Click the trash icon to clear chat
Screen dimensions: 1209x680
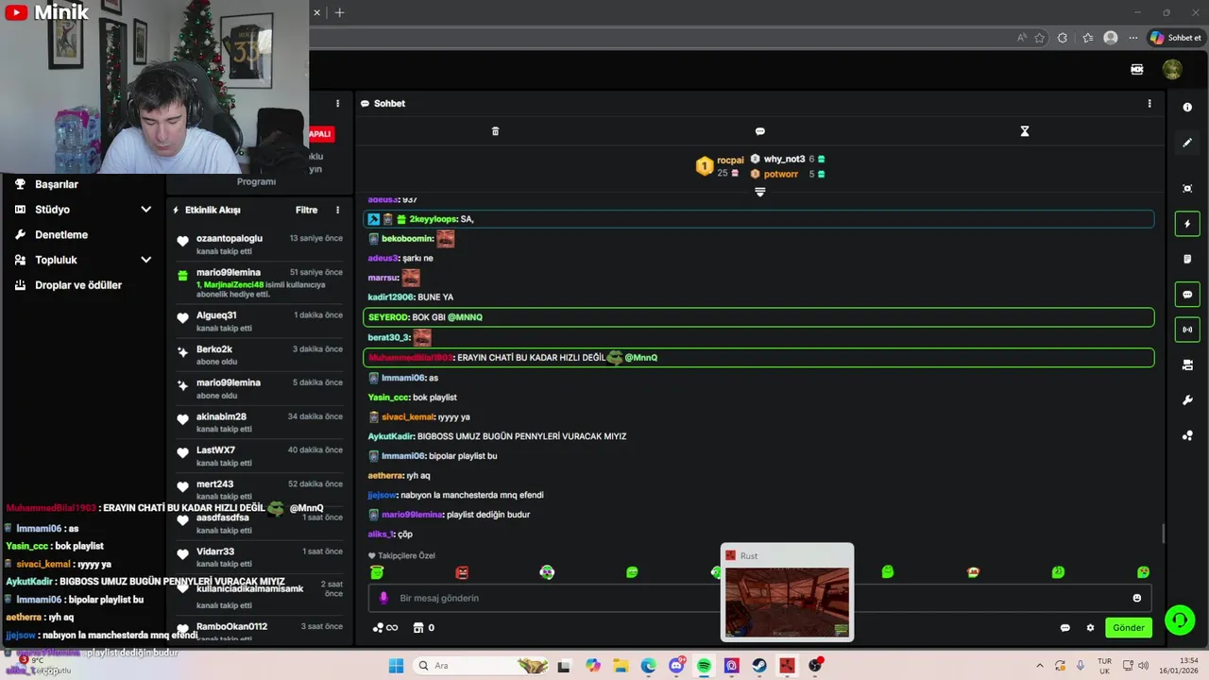pos(495,131)
